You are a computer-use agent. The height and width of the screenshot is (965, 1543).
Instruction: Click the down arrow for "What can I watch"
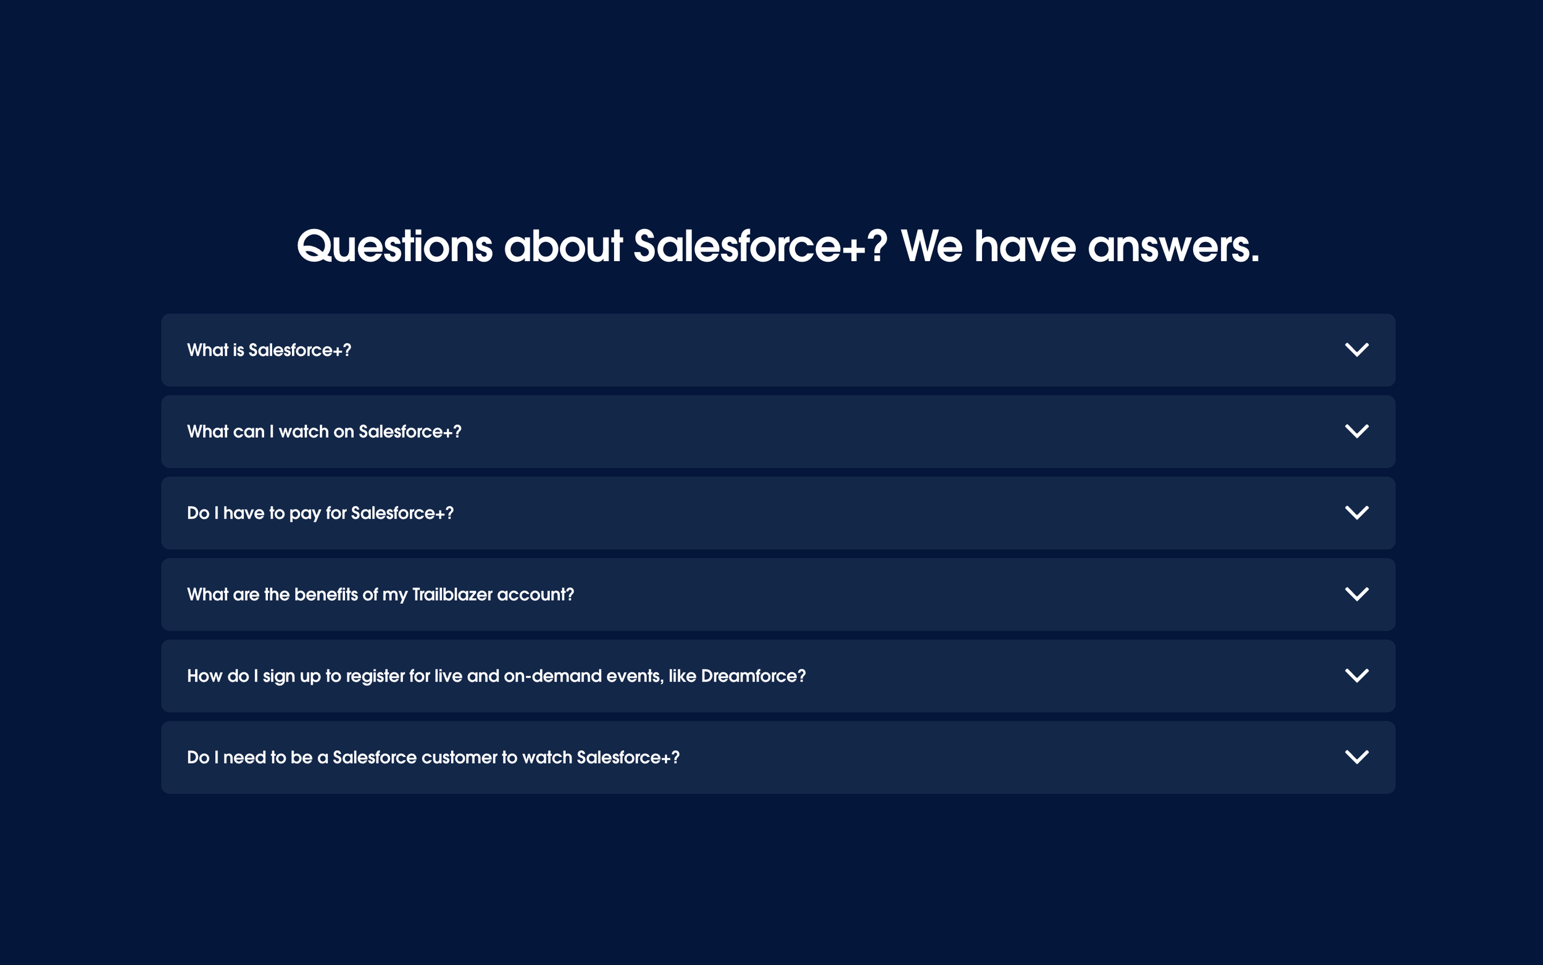tap(1357, 432)
